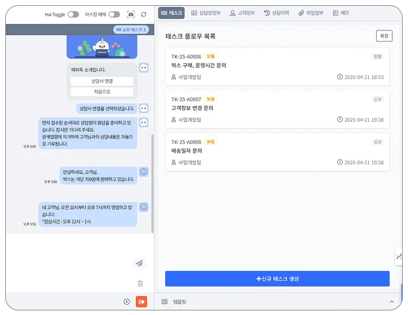Click the chat scrollbar

tap(152, 183)
